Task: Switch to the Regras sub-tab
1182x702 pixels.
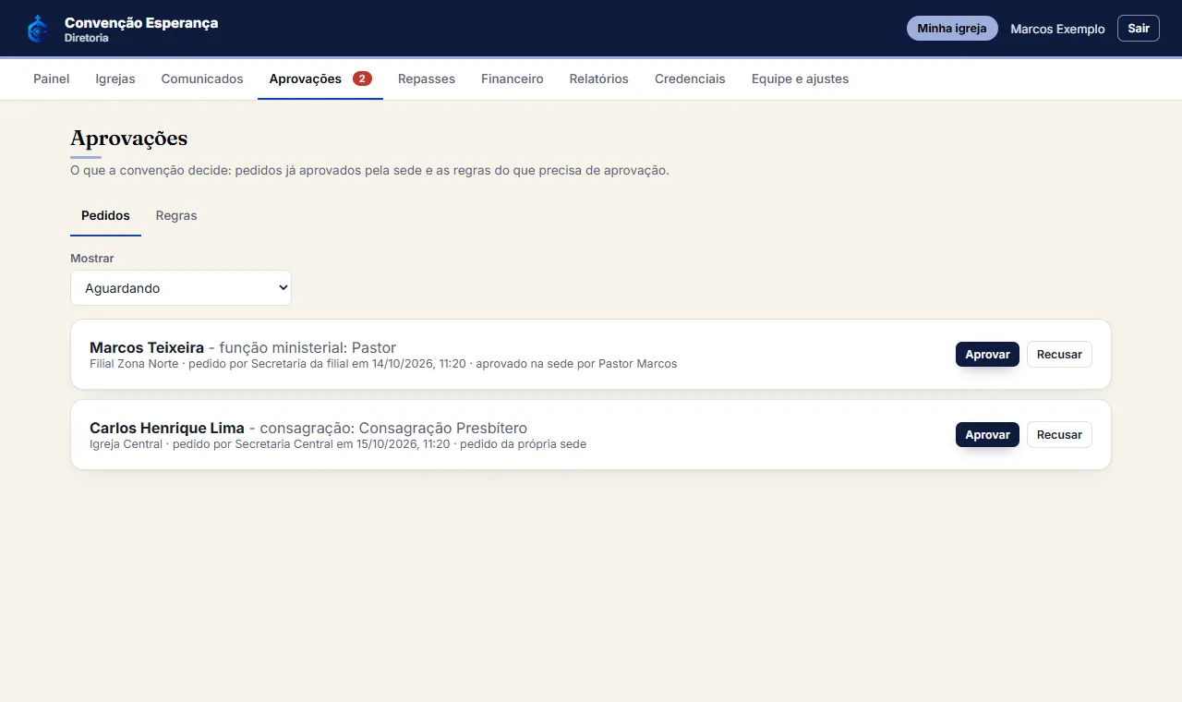Action: point(176,216)
